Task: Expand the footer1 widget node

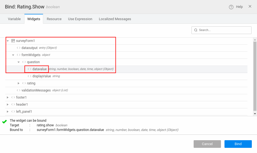Action: 8,97
